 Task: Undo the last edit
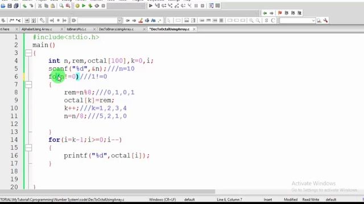pos(24,6)
